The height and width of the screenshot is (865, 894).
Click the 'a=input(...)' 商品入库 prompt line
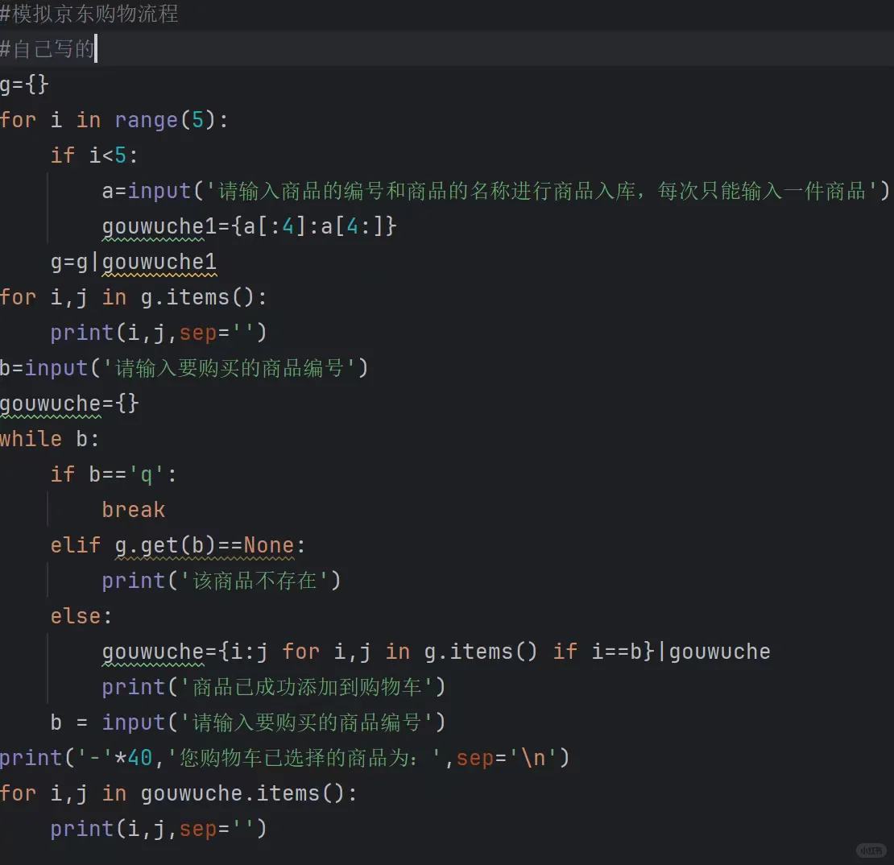point(495,191)
